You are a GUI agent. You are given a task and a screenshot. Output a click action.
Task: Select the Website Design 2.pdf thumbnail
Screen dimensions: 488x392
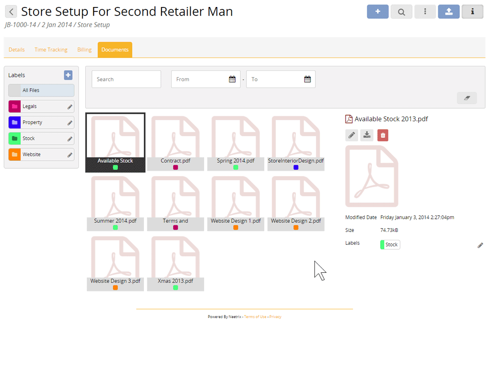(296, 203)
